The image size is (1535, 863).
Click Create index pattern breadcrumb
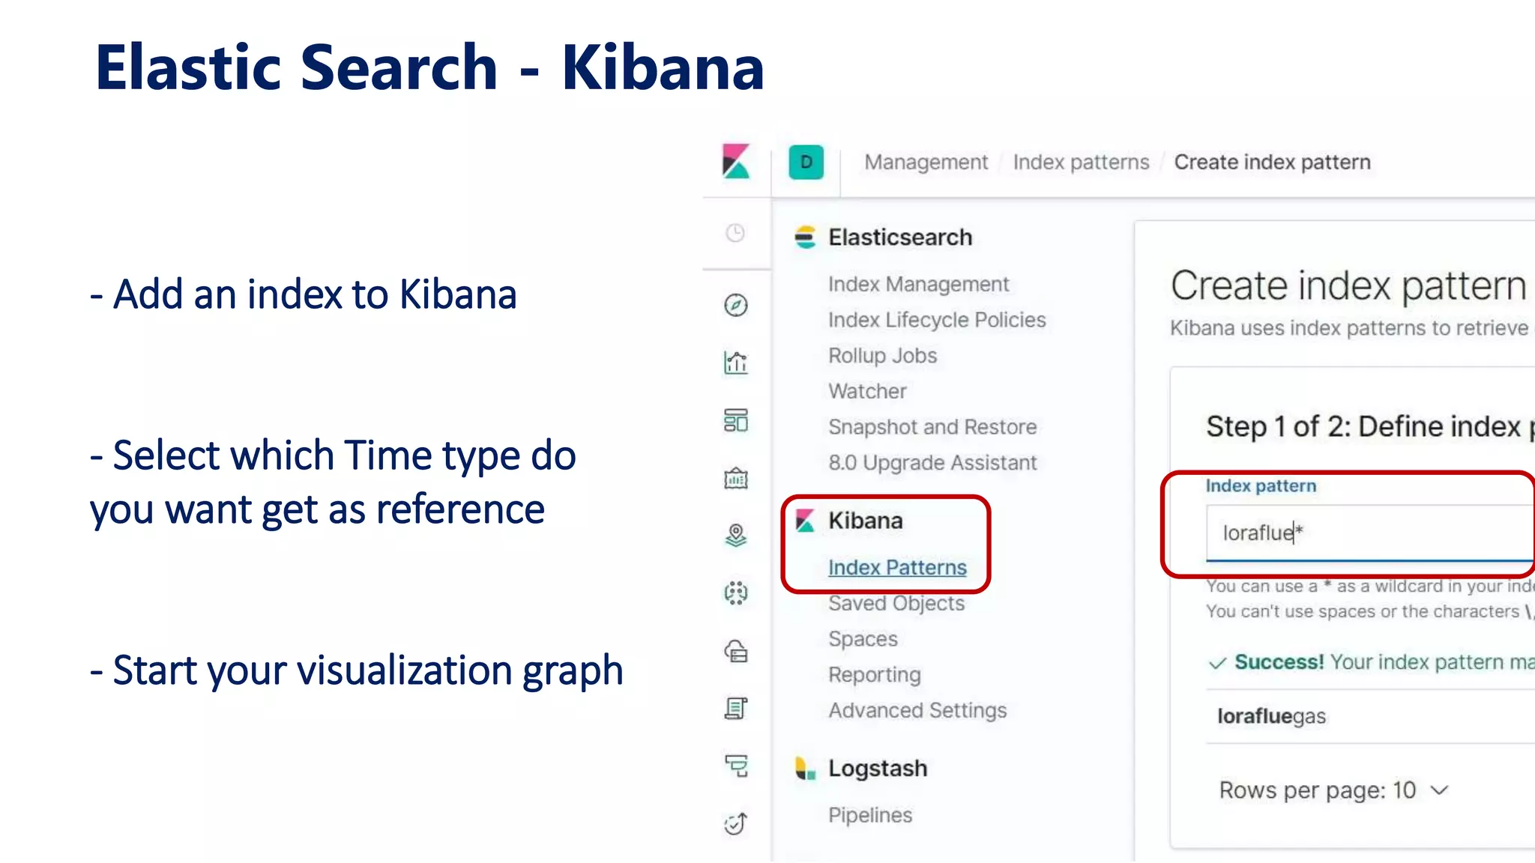click(1272, 163)
